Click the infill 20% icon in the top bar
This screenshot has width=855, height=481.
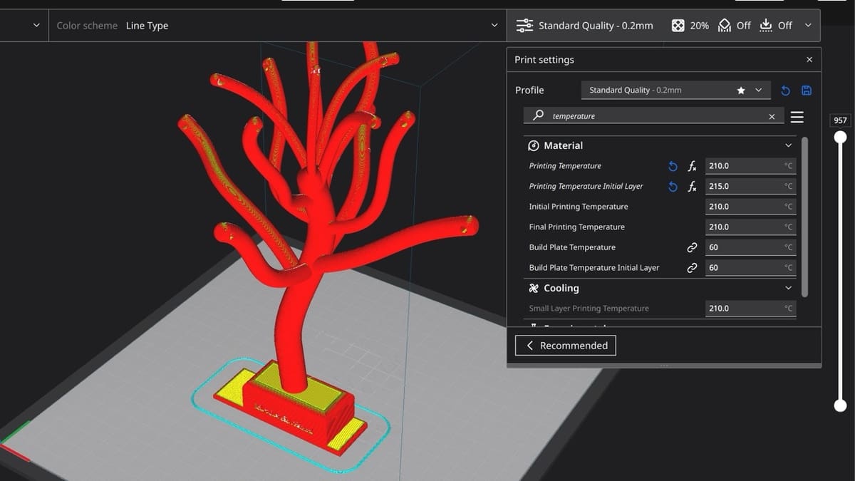coord(678,26)
